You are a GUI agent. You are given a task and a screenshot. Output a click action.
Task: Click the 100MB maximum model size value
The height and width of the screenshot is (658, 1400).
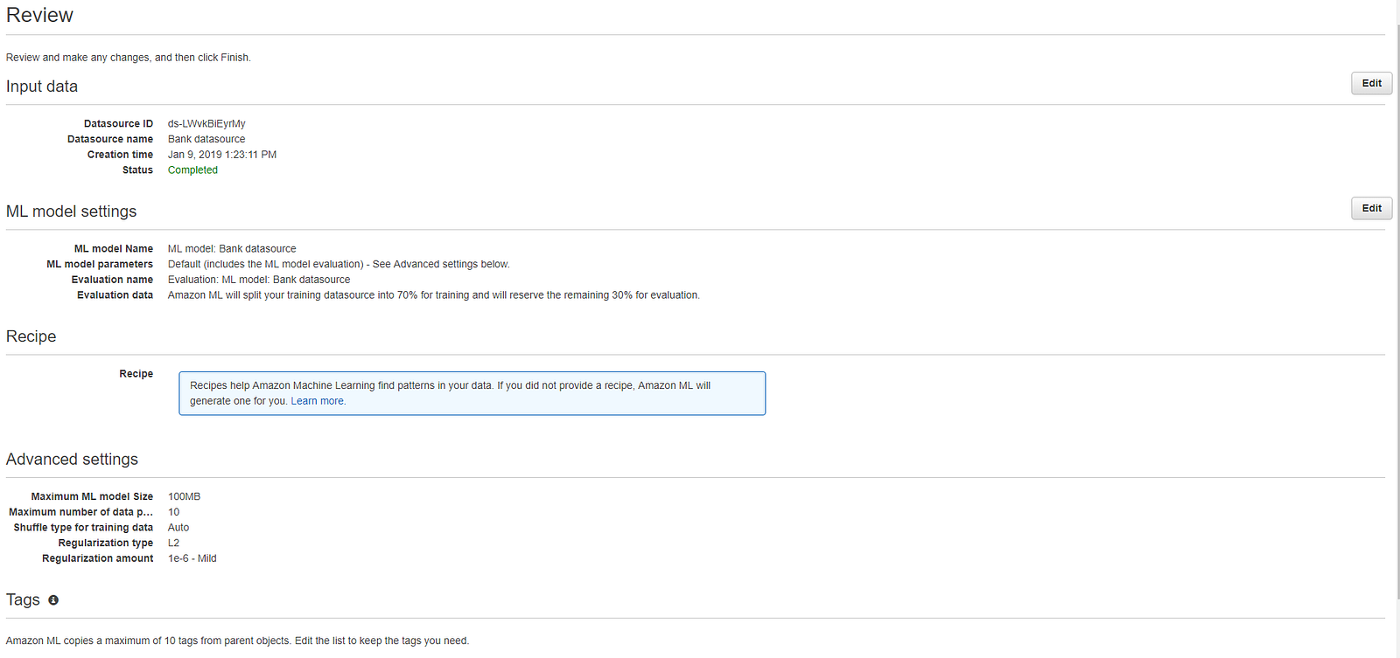[184, 497]
